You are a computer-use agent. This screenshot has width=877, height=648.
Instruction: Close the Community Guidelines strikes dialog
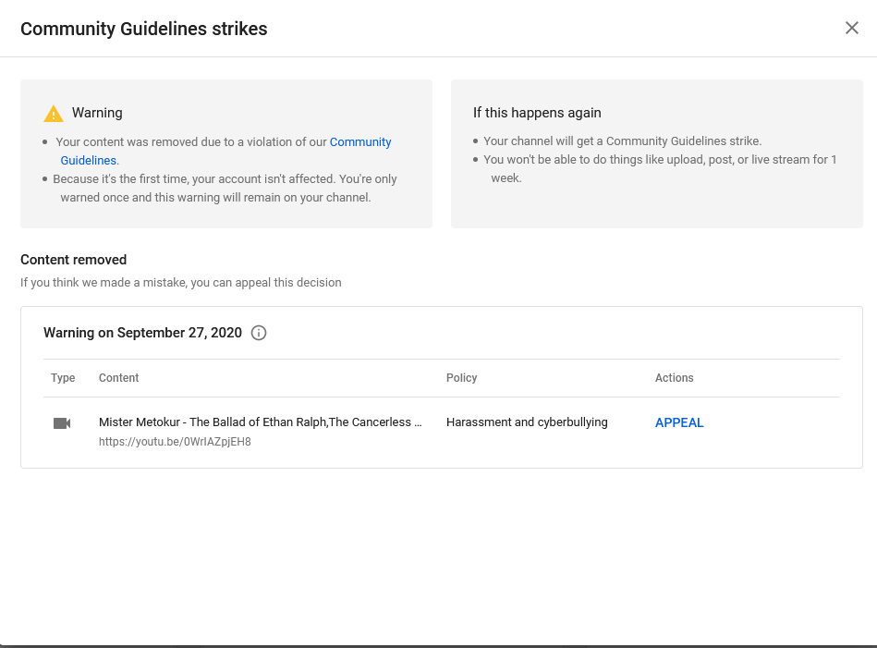pyautogui.click(x=851, y=28)
